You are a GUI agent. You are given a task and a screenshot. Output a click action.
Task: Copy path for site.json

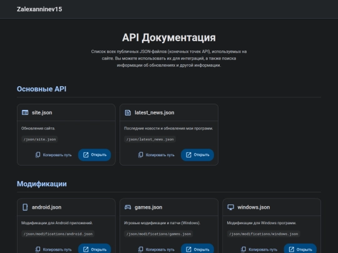[x=53, y=155]
